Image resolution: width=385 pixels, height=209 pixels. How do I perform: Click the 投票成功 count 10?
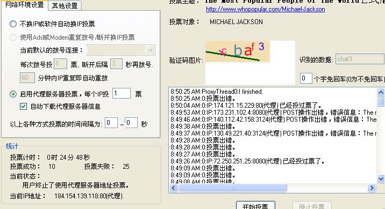(x=52, y=167)
